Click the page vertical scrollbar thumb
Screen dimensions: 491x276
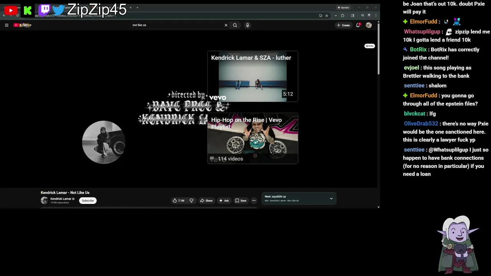(x=379, y=48)
